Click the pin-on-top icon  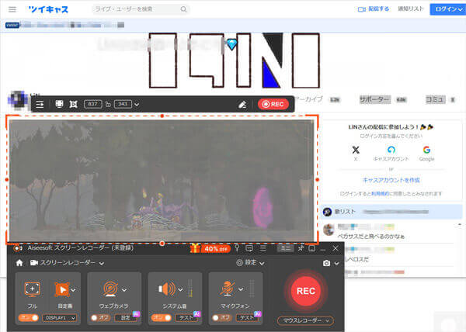pyautogui.click(x=301, y=248)
